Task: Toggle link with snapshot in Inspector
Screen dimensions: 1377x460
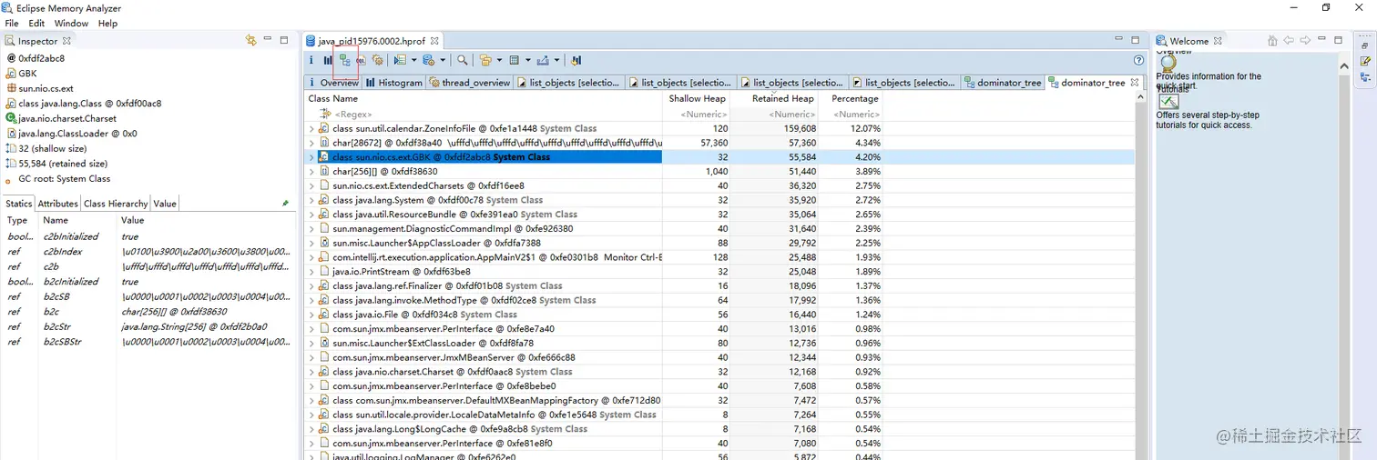Action: (250, 41)
